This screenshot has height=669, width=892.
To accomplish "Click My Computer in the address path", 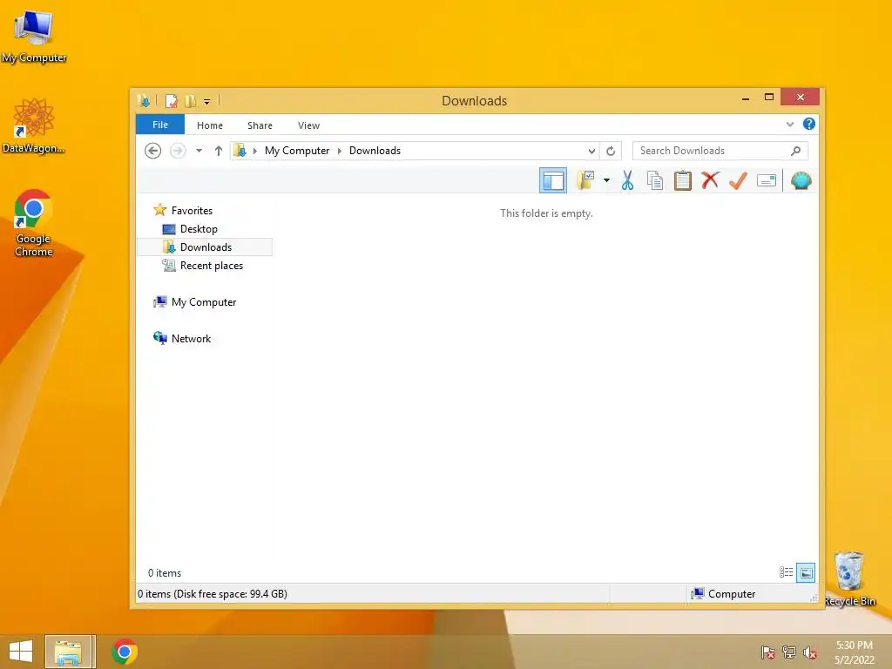I will [x=297, y=151].
